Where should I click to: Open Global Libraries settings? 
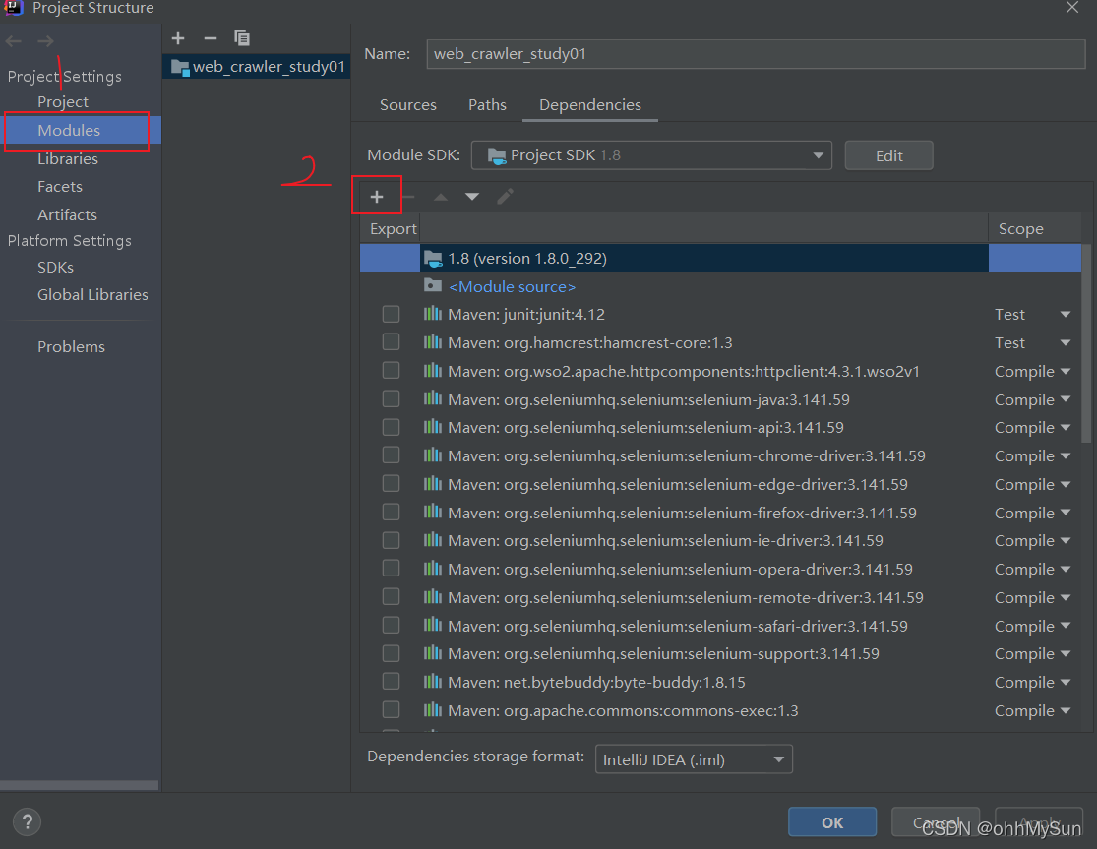click(92, 294)
